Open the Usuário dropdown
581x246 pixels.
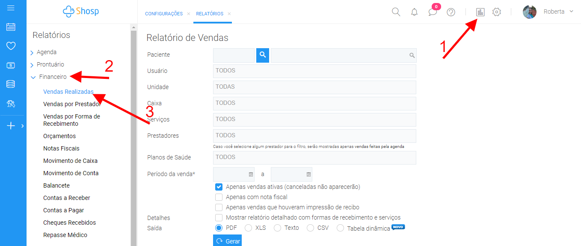(x=314, y=71)
